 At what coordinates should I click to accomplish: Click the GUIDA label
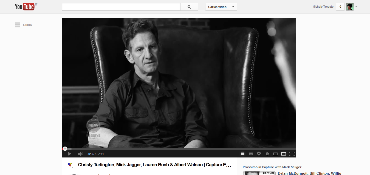click(27, 25)
